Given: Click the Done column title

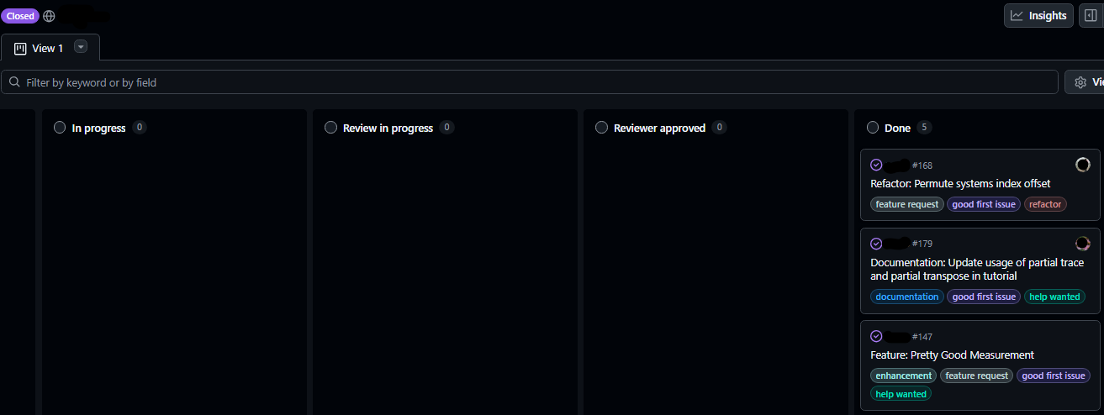Looking at the screenshot, I should (897, 128).
